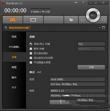Image resolution: width=110 pixels, height=111 pixels.
Task: Click the Full Size, 30.00fps, 80q field
Action: click(x=77, y=84)
